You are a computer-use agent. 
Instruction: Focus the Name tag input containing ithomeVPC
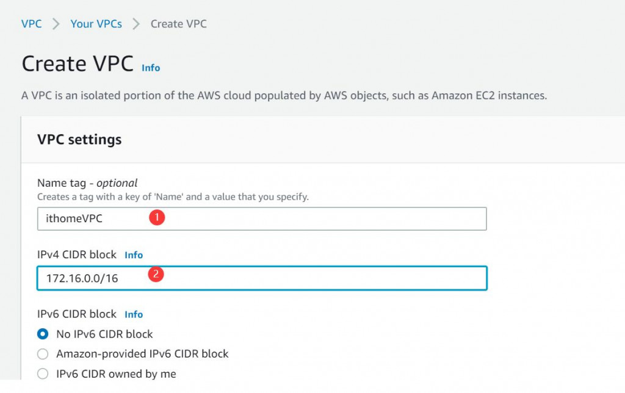262,218
